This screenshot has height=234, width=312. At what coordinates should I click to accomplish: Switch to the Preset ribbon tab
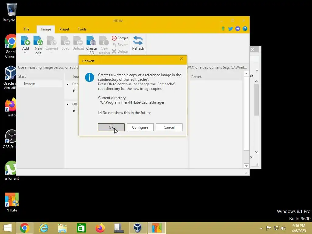pos(64,29)
